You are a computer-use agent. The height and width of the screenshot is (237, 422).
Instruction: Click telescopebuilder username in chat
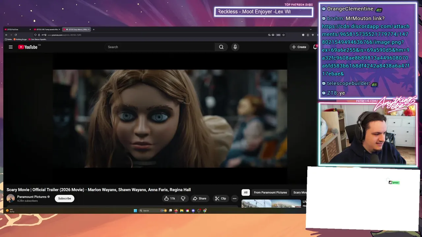click(x=348, y=84)
